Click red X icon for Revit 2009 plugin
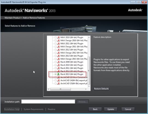The height and width of the screenshot is (114, 148). [58, 62]
